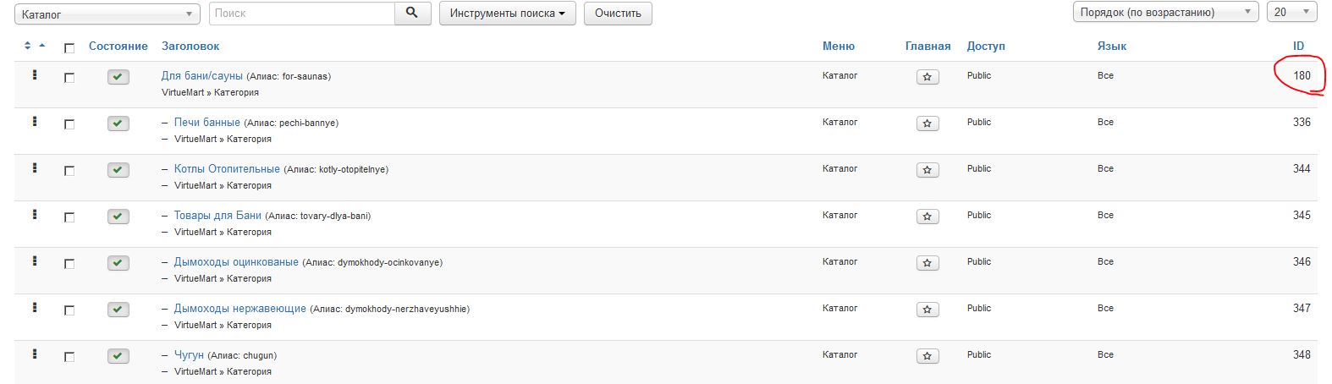Image resolution: width=1332 pixels, height=384 pixels.
Task: Tick checkbox for Дымоходы нержавеющие row
Action: [69, 310]
